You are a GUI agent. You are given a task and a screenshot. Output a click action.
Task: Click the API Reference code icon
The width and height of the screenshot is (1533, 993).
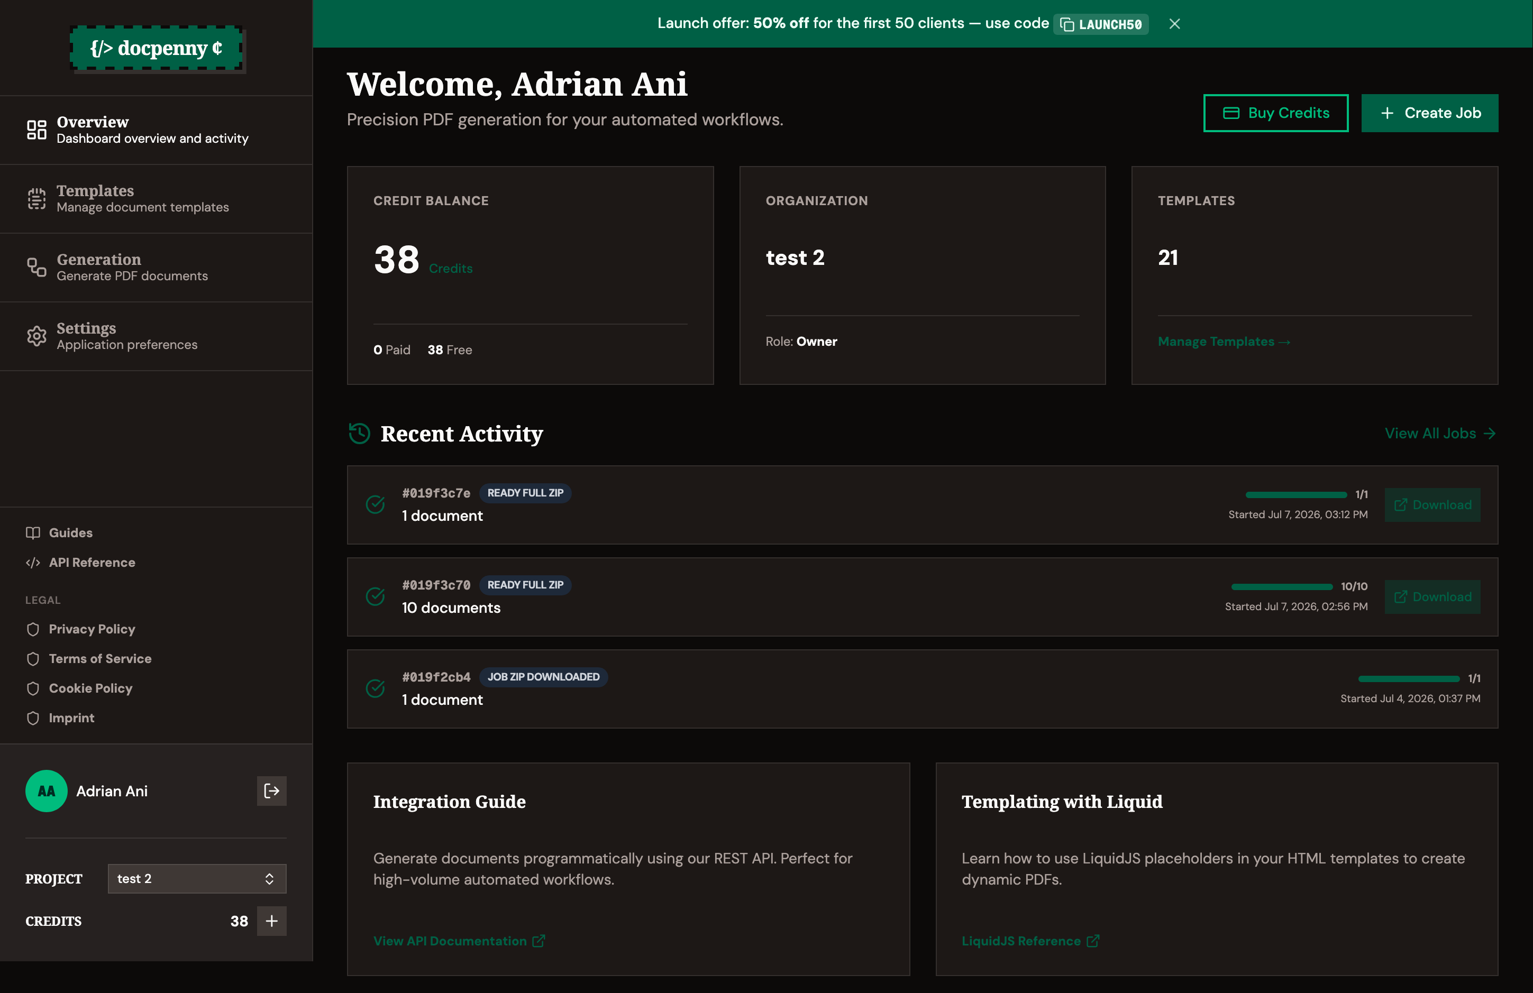pyautogui.click(x=33, y=562)
